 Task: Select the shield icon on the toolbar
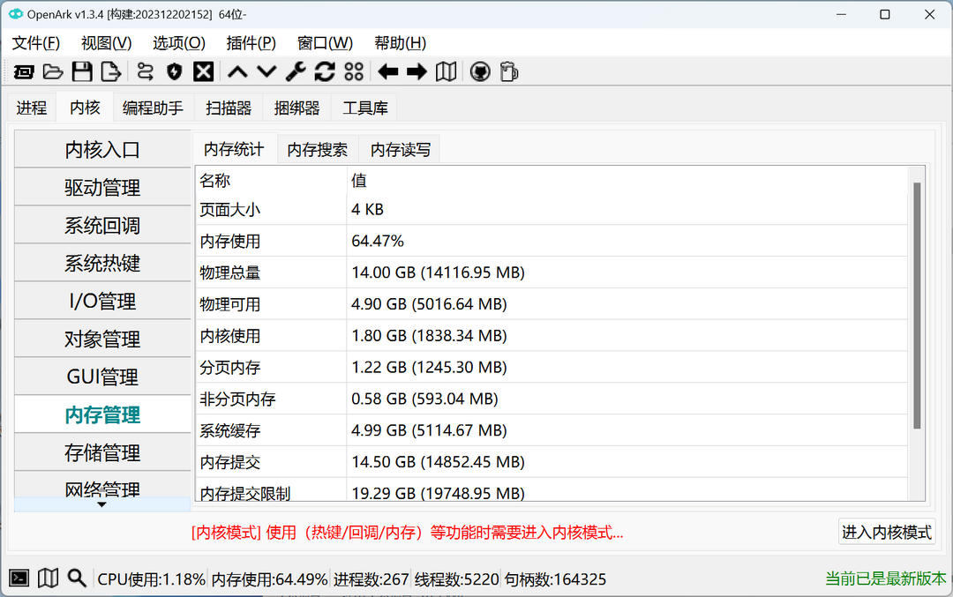(x=173, y=71)
